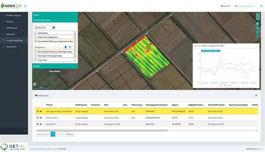Collapse the sidebar with the bottom chevron
The image size is (265, 152).
click(x=24, y=131)
